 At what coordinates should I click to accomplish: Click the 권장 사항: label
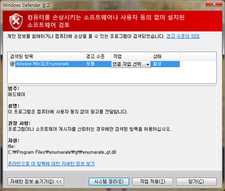19,123
